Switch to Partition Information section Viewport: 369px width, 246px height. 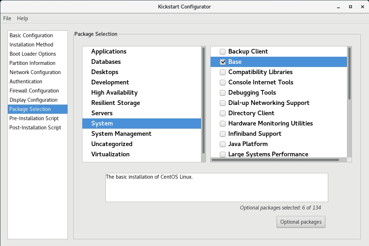32,63
